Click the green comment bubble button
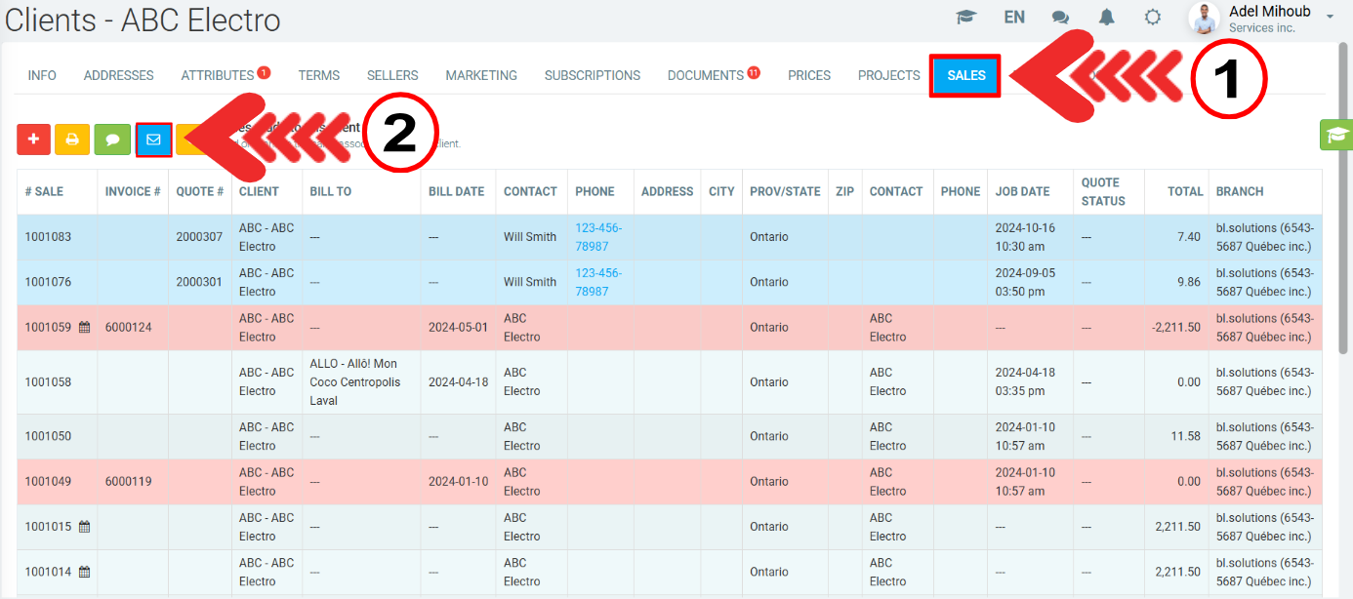Viewport: 1353px width, 599px height. coord(112,140)
